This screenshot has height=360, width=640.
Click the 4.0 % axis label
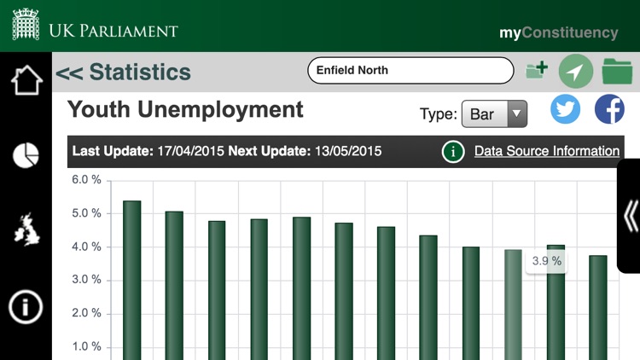tap(86, 247)
